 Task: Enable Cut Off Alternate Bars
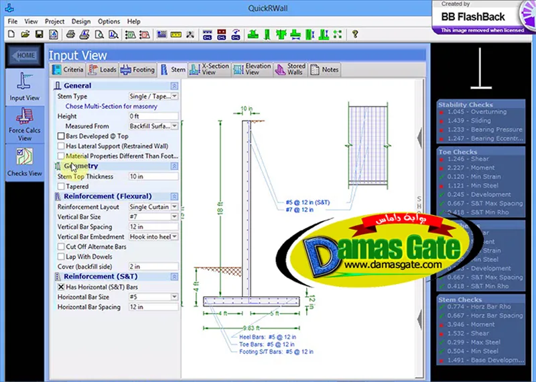[61, 247]
